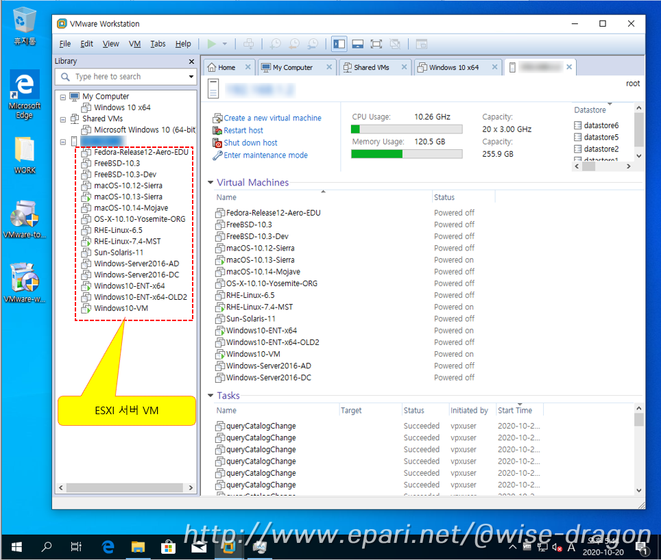The width and height of the screenshot is (661, 560).
Task: Click Datastore list horizontal scrollbar right arrow
Action: click(628, 166)
